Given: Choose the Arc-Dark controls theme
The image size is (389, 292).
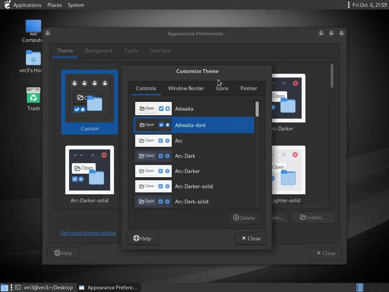Looking at the screenshot, I should pos(194,156).
